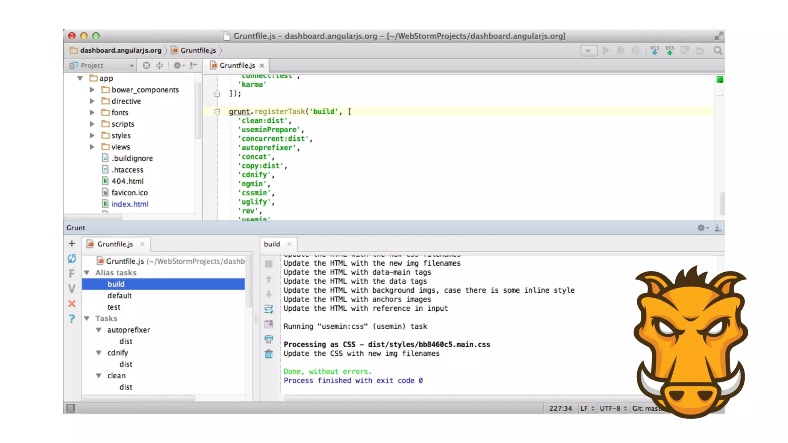
Task: Click the soft-wrap output icon
Action: click(269, 309)
